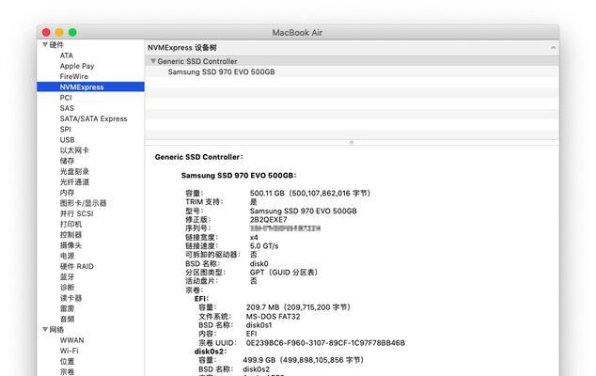
Task: Open Apple Pay hardware entry
Action: coord(77,66)
